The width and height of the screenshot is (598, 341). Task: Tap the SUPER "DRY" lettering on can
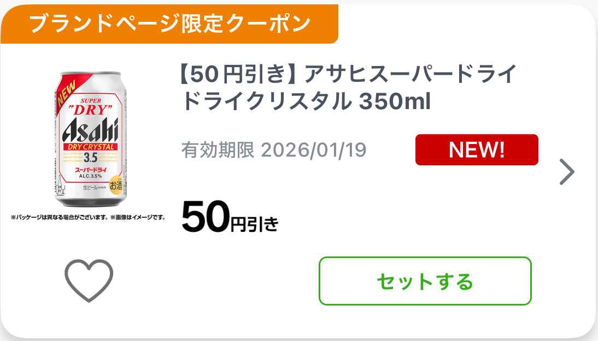point(89,105)
